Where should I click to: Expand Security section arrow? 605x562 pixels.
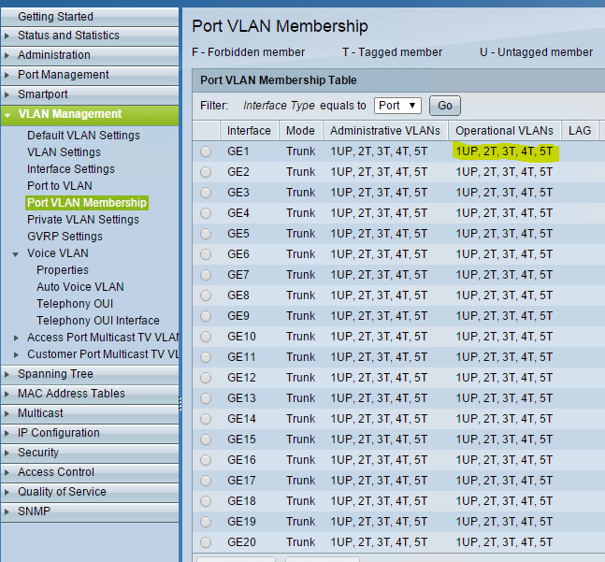coord(7,453)
